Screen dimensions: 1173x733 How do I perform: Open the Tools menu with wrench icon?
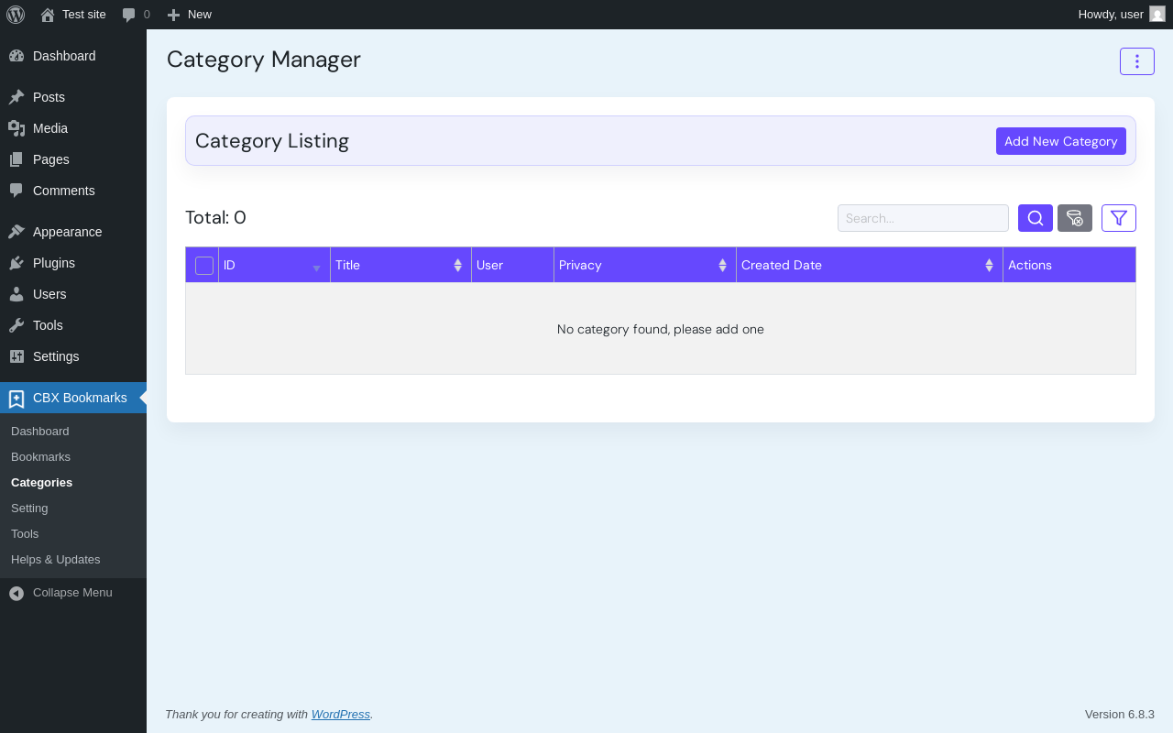(x=73, y=325)
